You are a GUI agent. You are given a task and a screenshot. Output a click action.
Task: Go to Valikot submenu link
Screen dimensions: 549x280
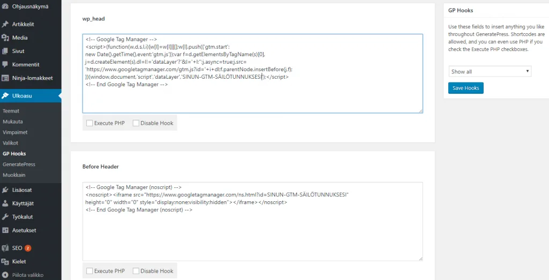[10, 143]
